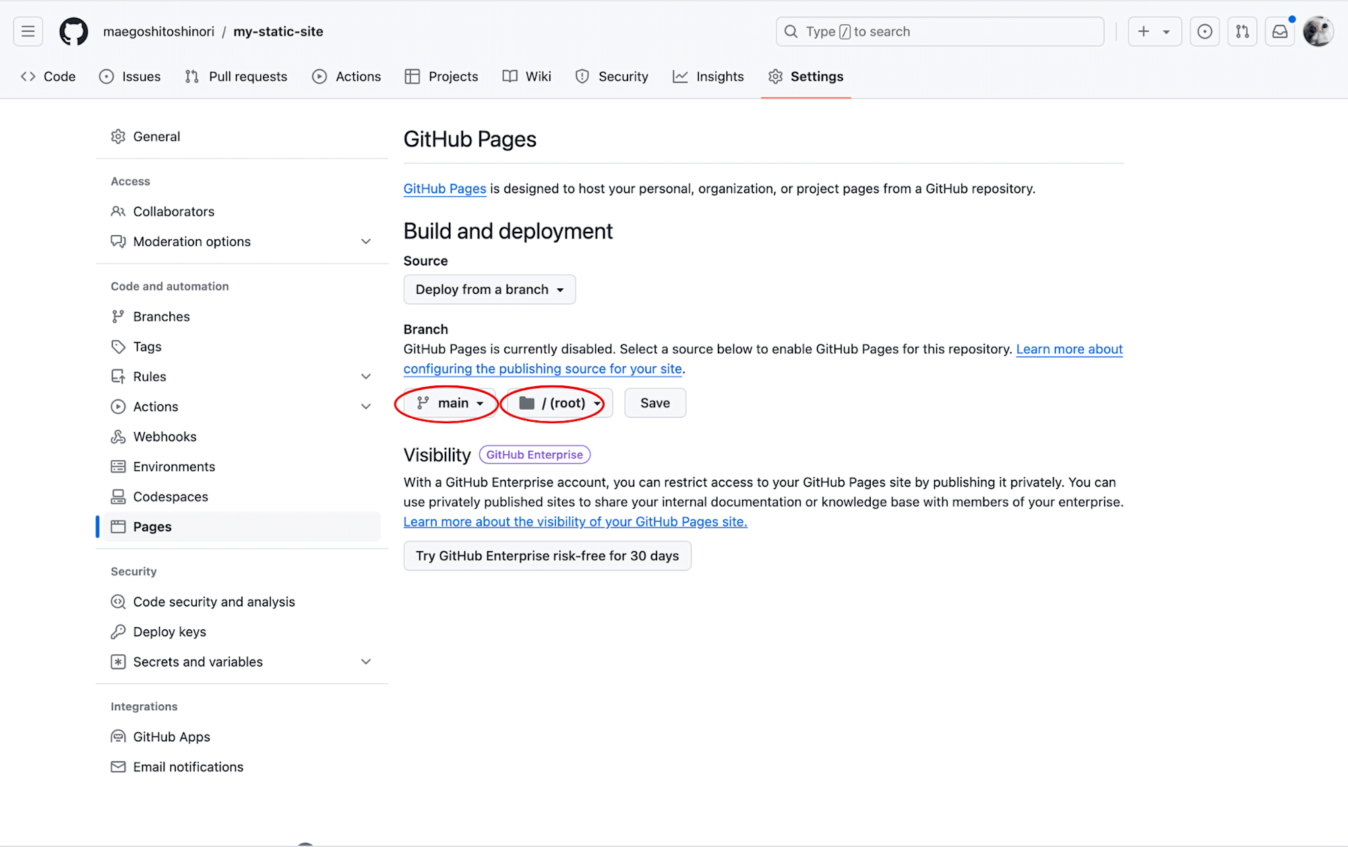Open the Settings tab
The width and height of the screenshot is (1348, 847).
[806, 77]
